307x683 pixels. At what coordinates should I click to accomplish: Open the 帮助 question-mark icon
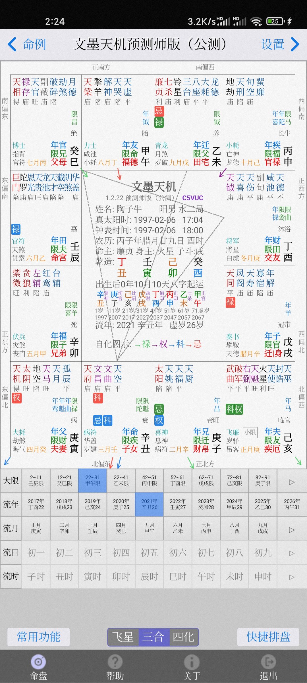coord(115,662)
